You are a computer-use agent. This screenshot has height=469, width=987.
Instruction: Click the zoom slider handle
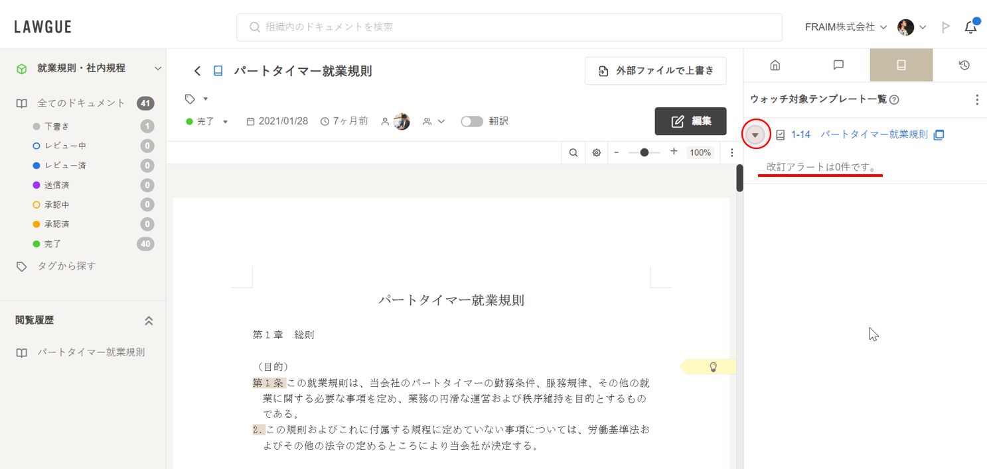pyautogui.click(x=644, y=152)
